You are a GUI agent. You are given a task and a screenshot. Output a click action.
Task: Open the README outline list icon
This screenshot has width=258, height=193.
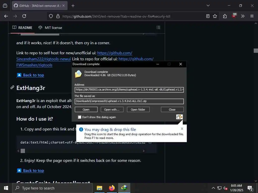tap(158, 27)
